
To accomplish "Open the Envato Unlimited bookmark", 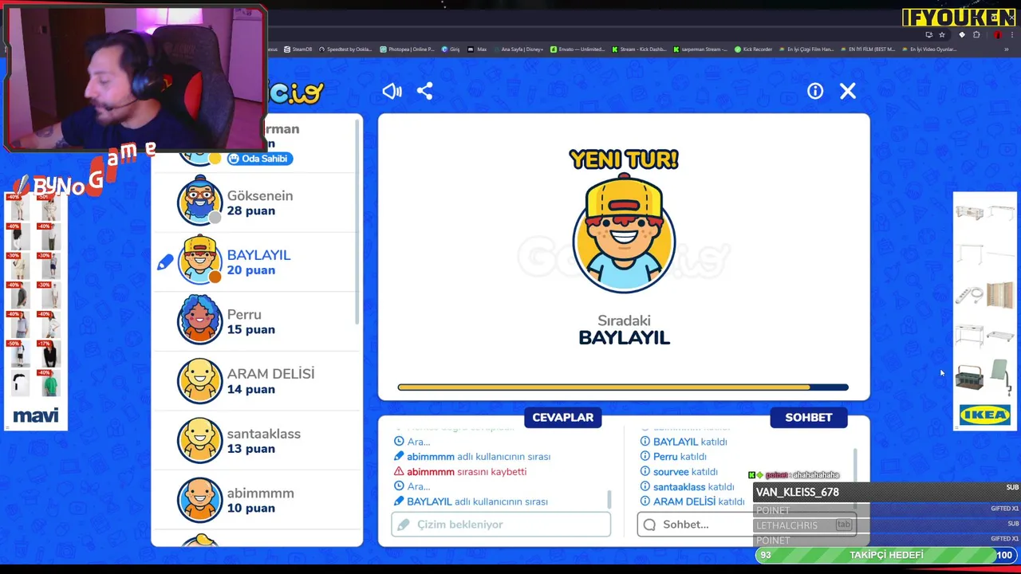I will click(578, 49).
